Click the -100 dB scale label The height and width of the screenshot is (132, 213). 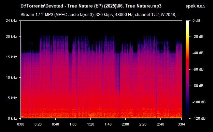[x=199, y=102]
